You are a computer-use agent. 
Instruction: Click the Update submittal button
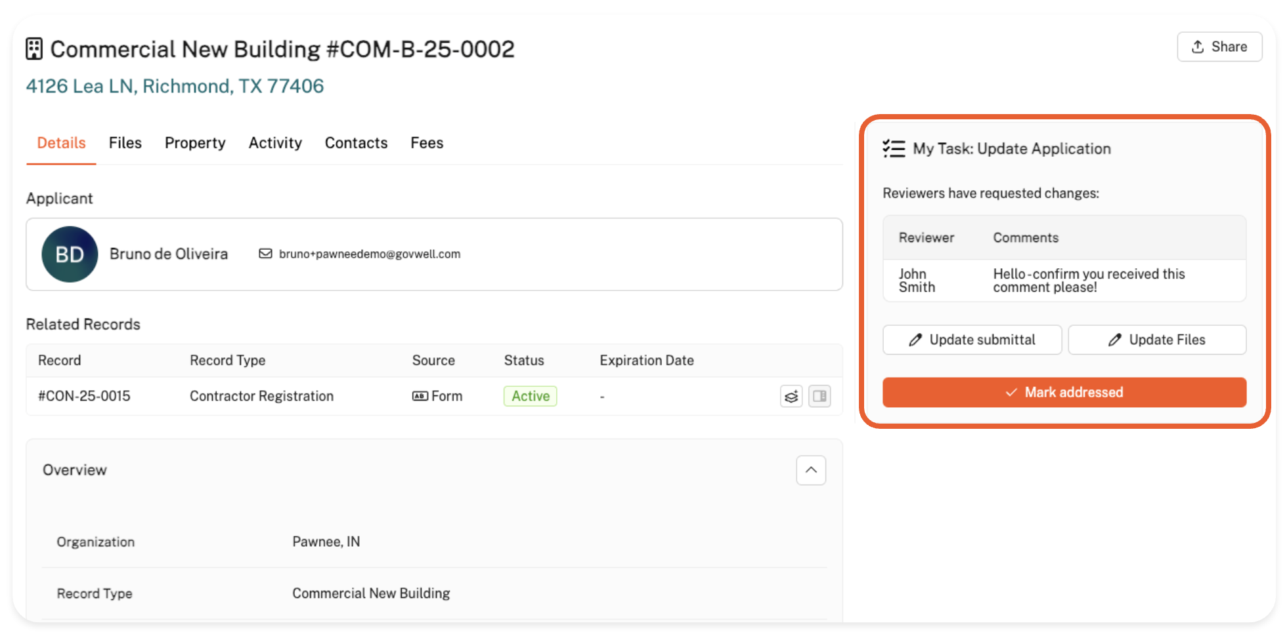pyautogui.click(x=972, y=340)
